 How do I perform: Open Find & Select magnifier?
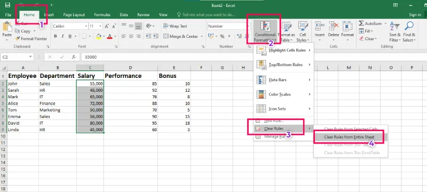pyautogui.click(x=409, y=31)
